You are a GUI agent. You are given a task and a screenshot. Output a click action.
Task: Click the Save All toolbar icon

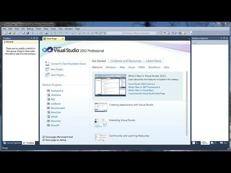27,33
